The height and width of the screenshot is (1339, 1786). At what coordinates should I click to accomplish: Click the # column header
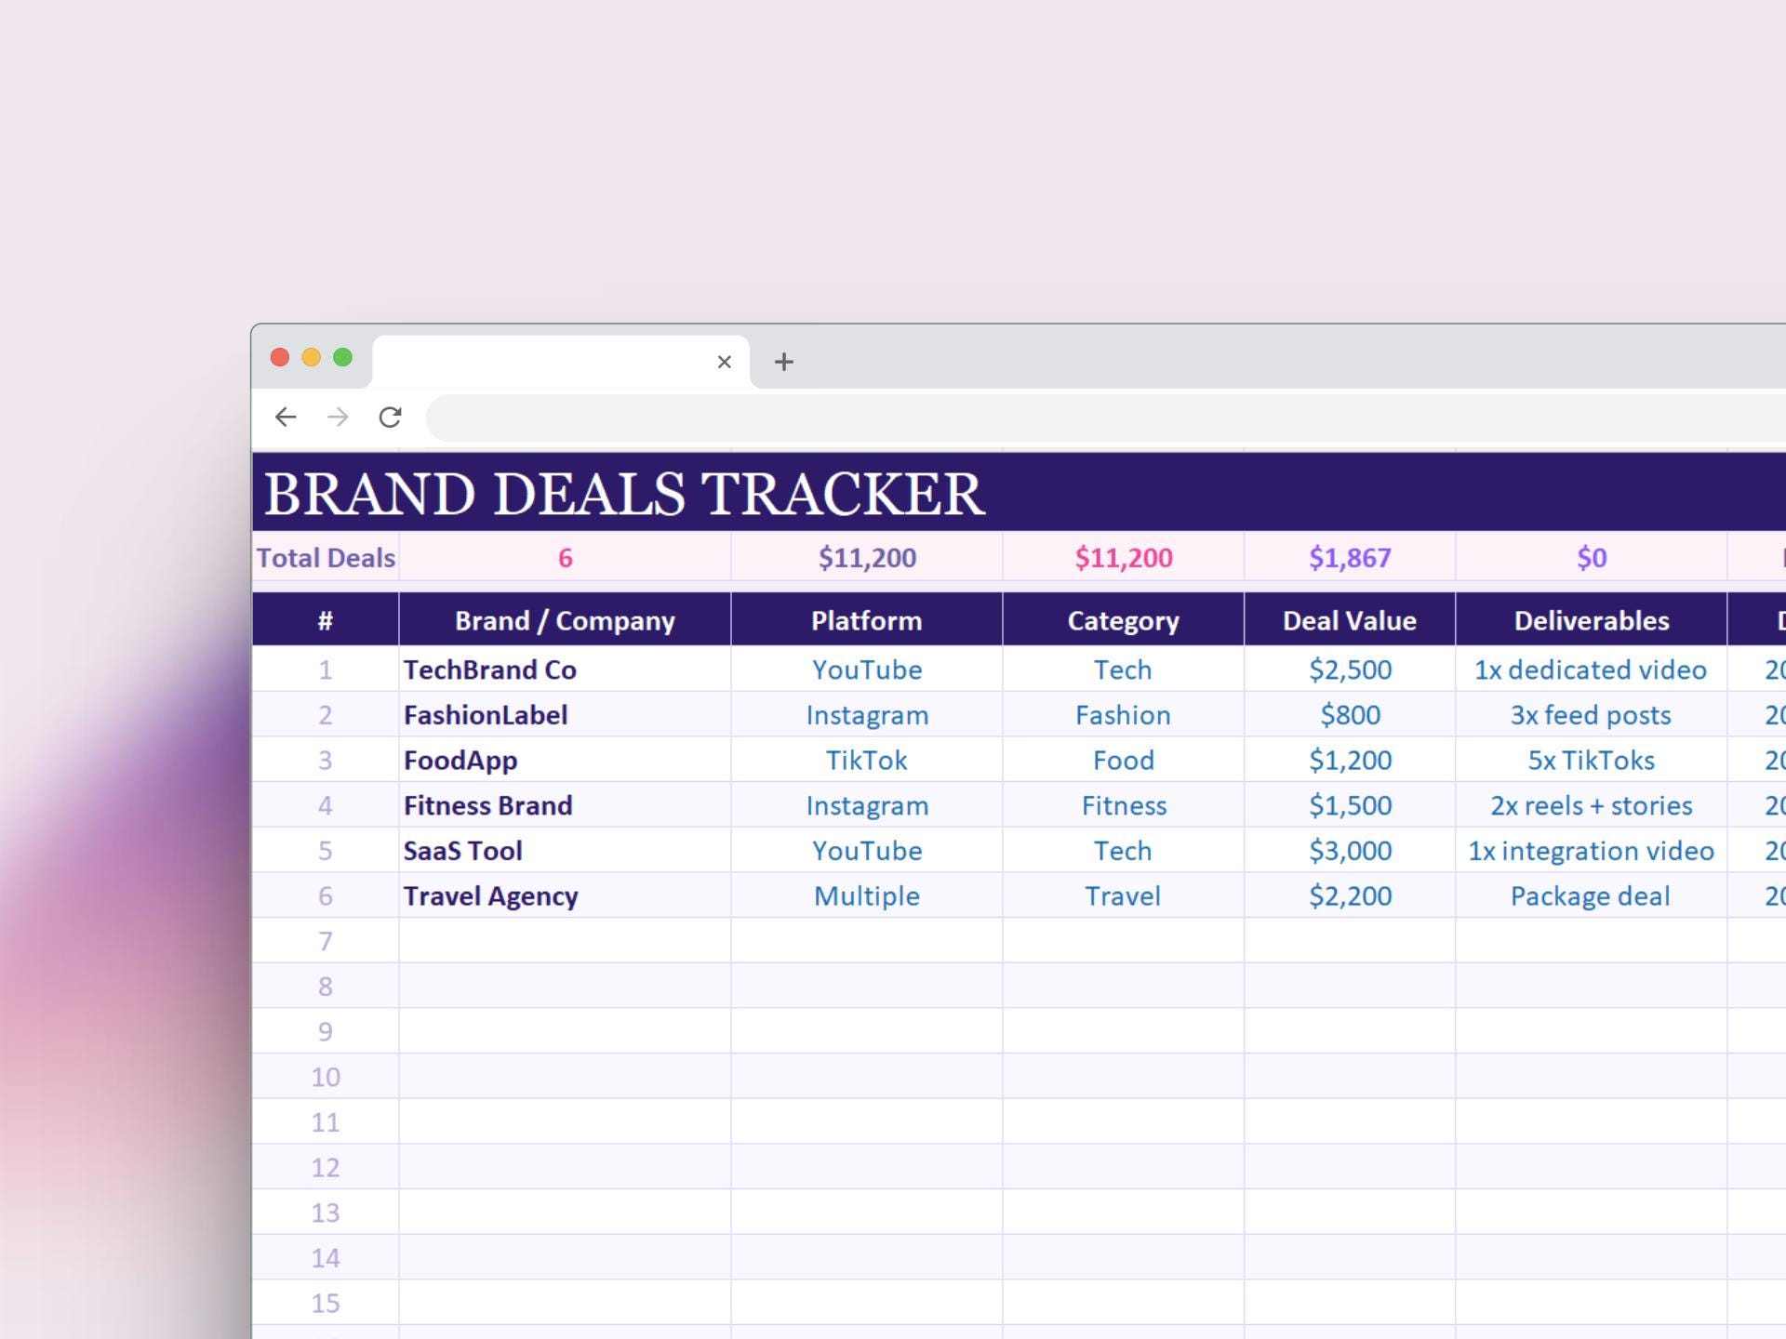(326, 620)
